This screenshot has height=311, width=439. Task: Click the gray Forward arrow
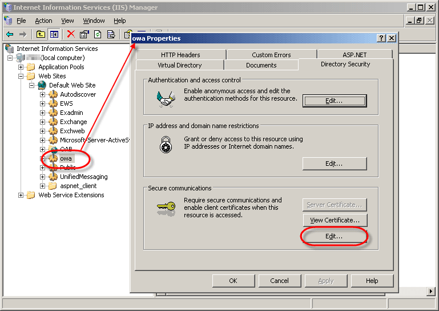(x=23, y=34)
